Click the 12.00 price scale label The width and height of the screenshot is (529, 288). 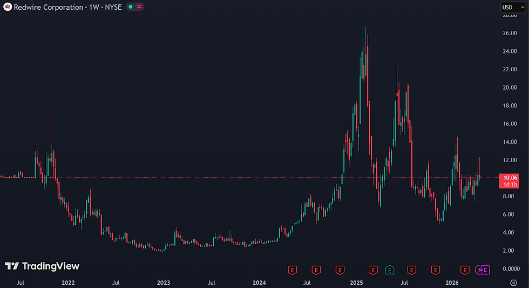(x=510, y=160)
